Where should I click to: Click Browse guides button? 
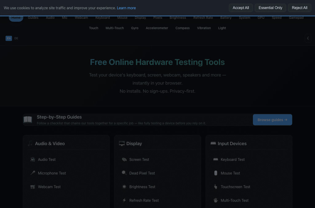coord(273,120)
